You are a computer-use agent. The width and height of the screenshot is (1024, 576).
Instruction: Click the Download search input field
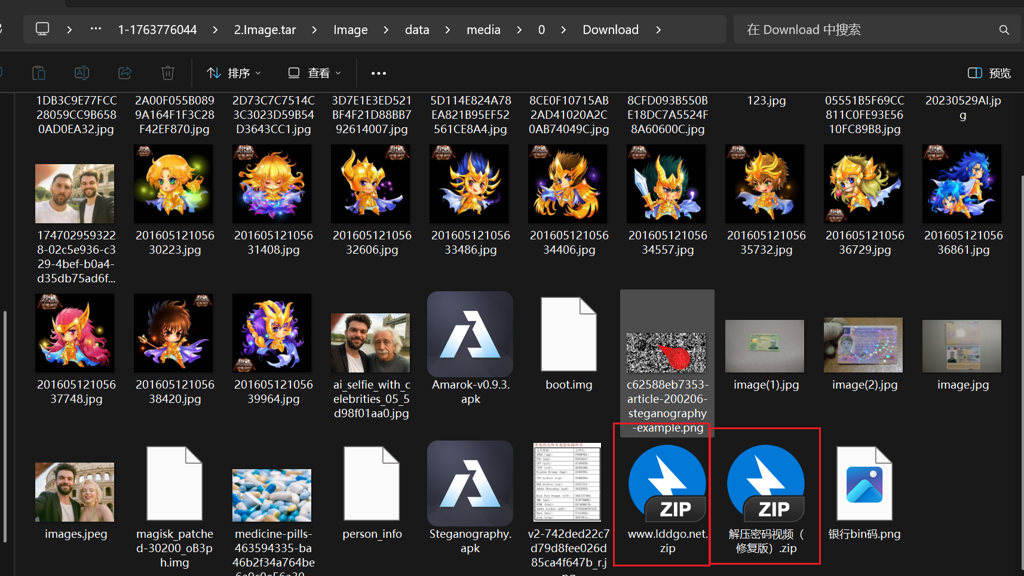click(866, 30)
